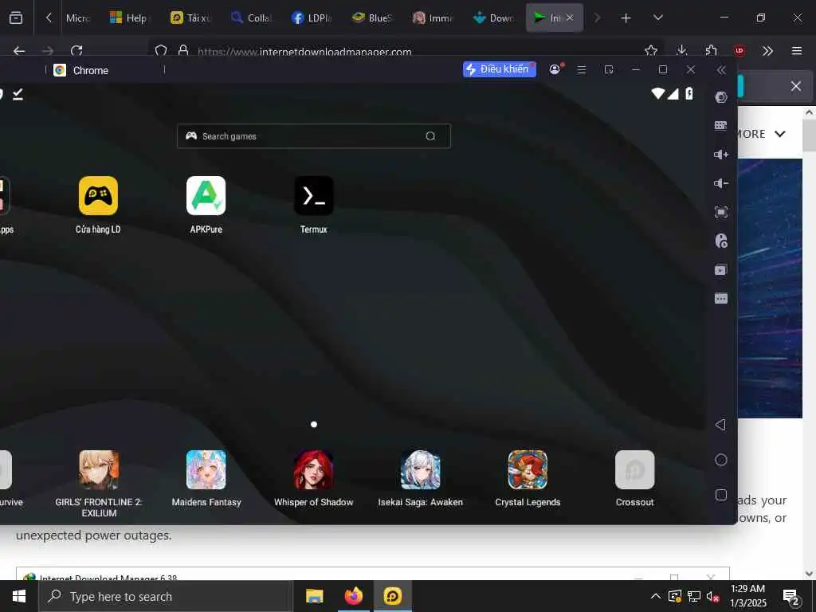Image resolution: width=816 pixels, height=612 pixels.
Task: Show hidden system tray icons
Action: point(656,596)
